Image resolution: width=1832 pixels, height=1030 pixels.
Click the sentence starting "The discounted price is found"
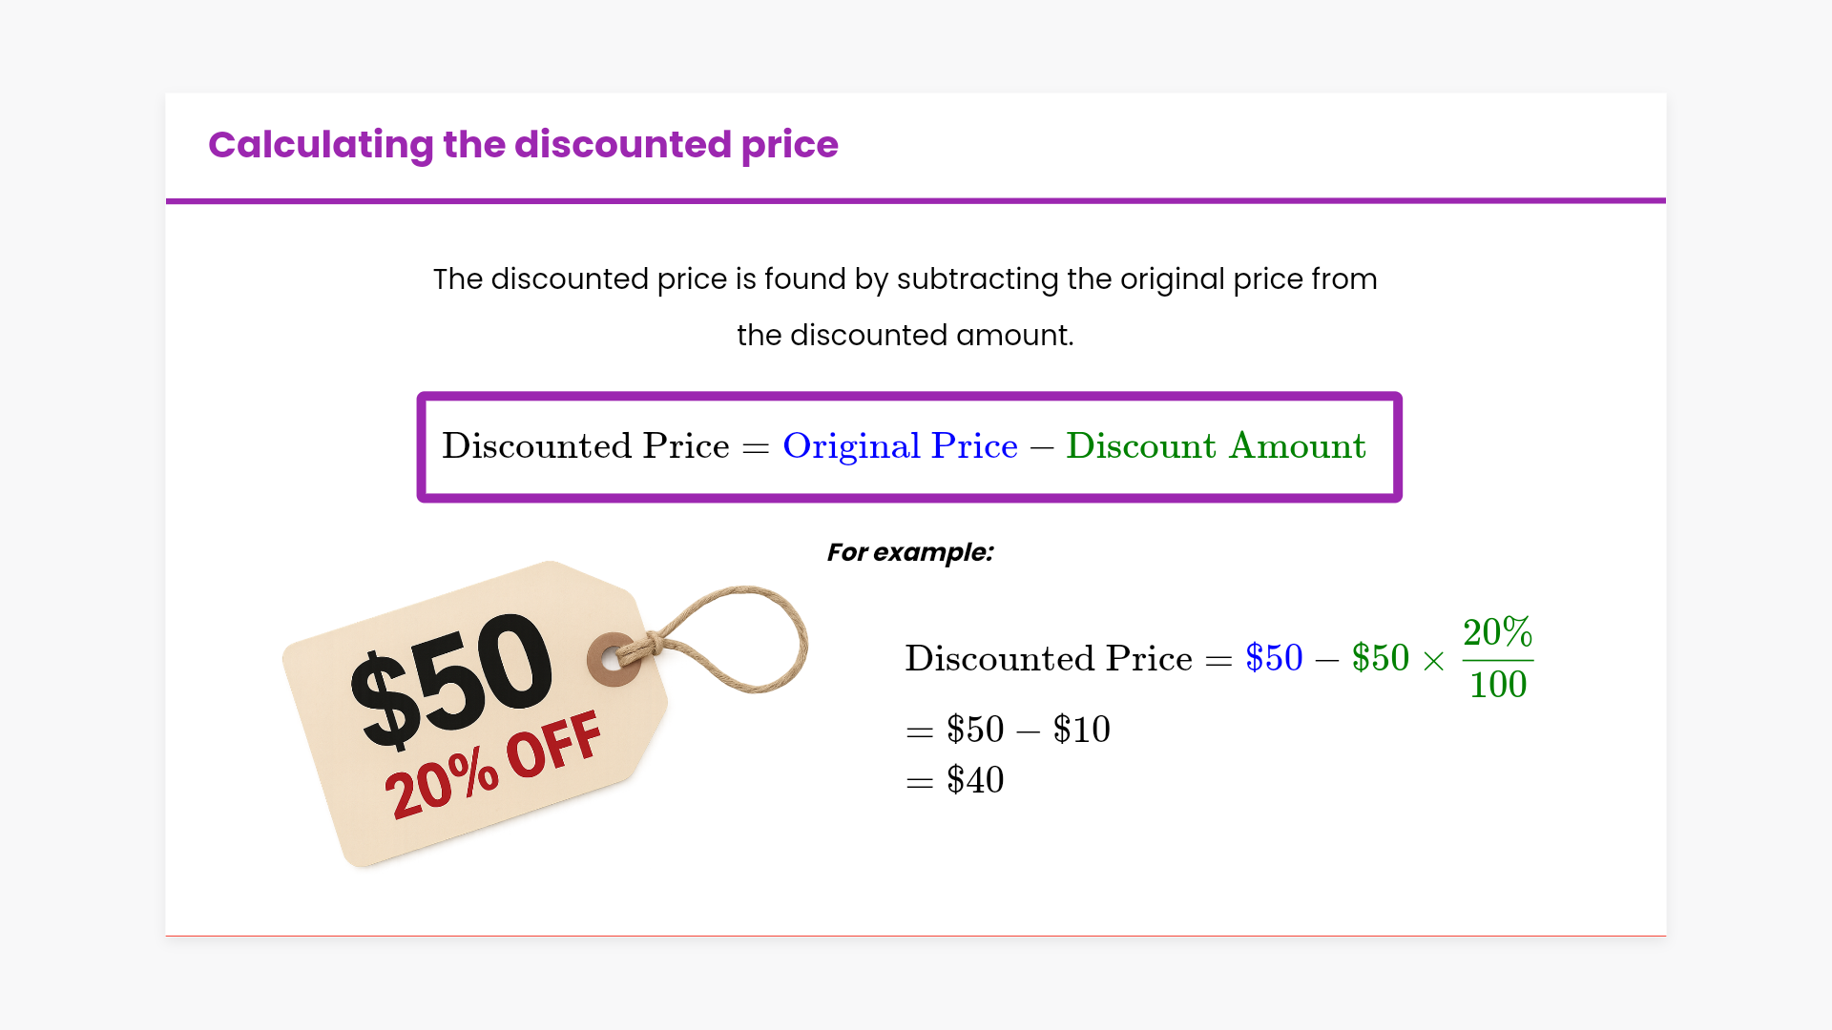905,279
